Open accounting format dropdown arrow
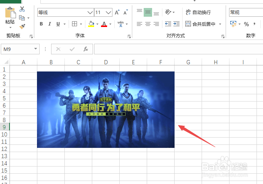This screenshot has width=263, height=184. pyautogui.click(x=239, y=24)
